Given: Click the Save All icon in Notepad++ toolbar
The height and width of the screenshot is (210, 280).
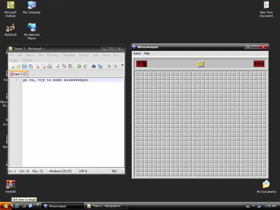Looking at the screenshot, I should click(x=31, y=66).
